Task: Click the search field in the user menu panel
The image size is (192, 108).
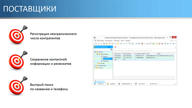Action: click(x=102, y=49)
